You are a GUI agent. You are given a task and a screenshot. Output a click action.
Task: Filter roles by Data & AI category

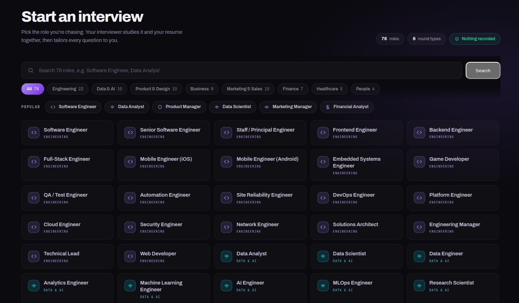tap(109, 89)
